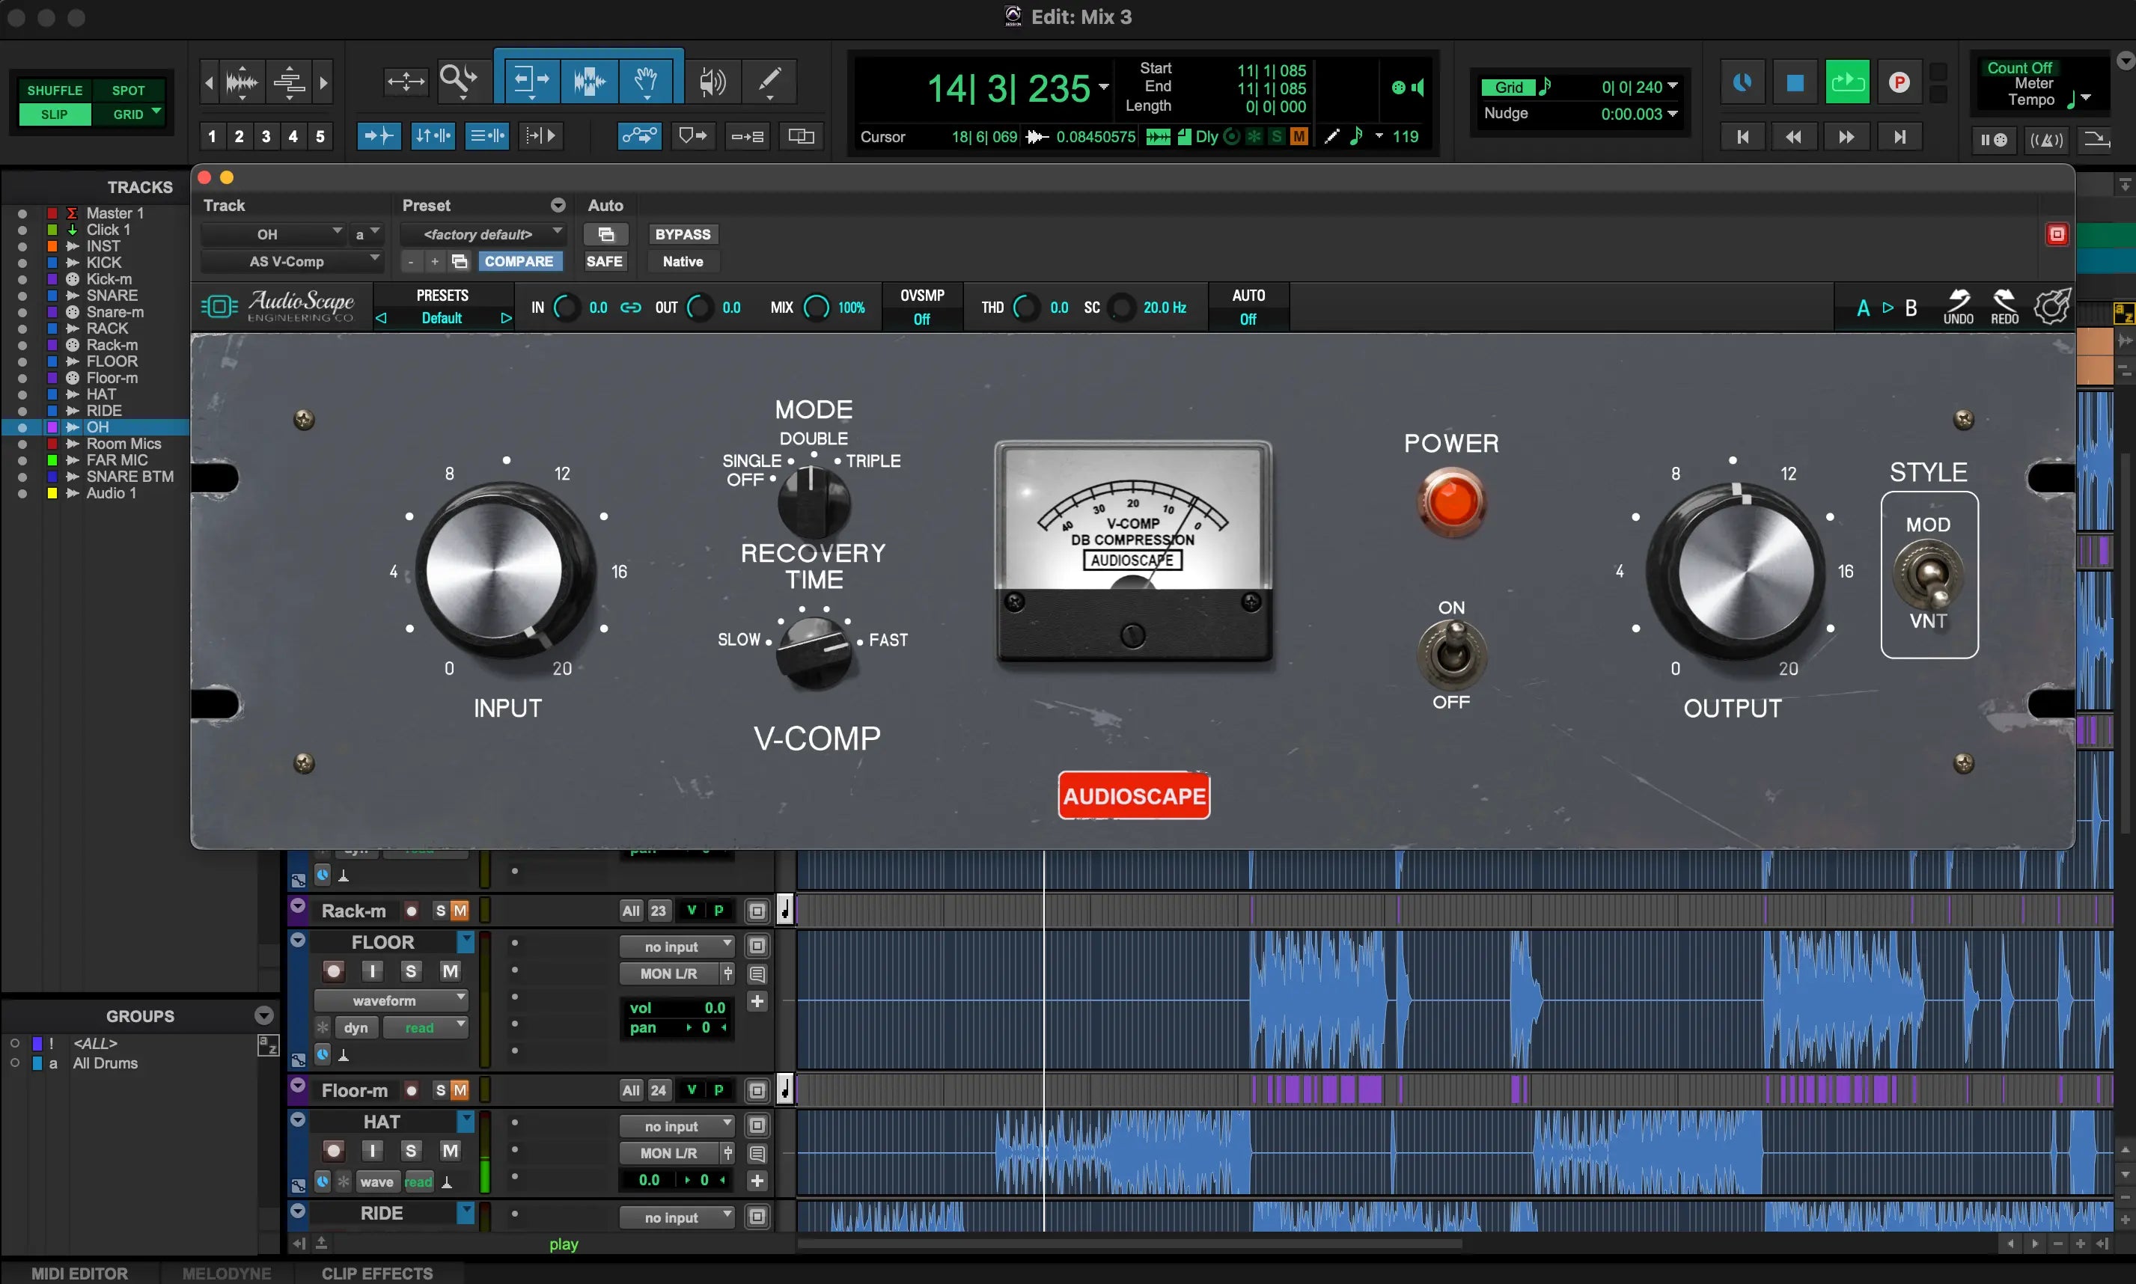Select the Pencil tool
Viewport: 2136px width, 1284px height.
(769, 82)
